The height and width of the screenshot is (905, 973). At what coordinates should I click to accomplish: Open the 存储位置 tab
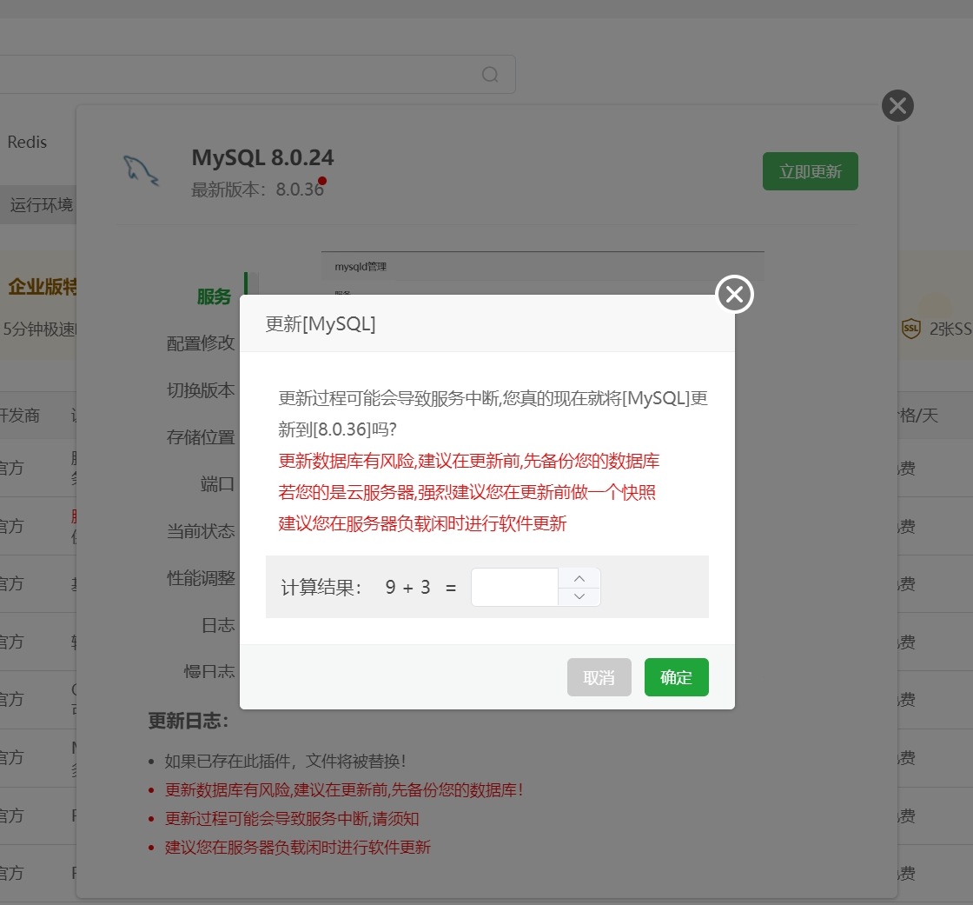coord(201,437)
